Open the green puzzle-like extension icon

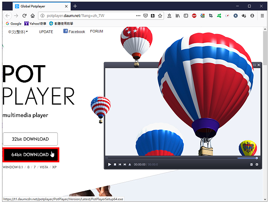[x=219, y=16]
